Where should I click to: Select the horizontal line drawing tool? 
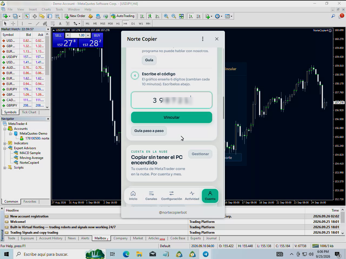click(x=30, y=23)
